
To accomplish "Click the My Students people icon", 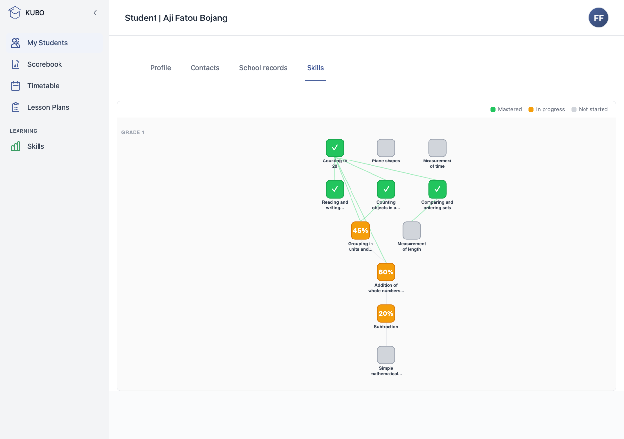I will [x=16, y=43].
